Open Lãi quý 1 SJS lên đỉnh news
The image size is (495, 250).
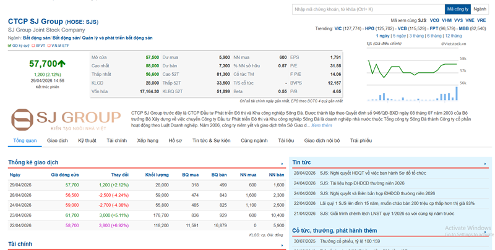(x=397, y=204)
